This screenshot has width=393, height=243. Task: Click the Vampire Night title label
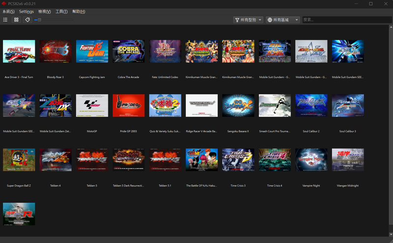[x=311, y=186]
